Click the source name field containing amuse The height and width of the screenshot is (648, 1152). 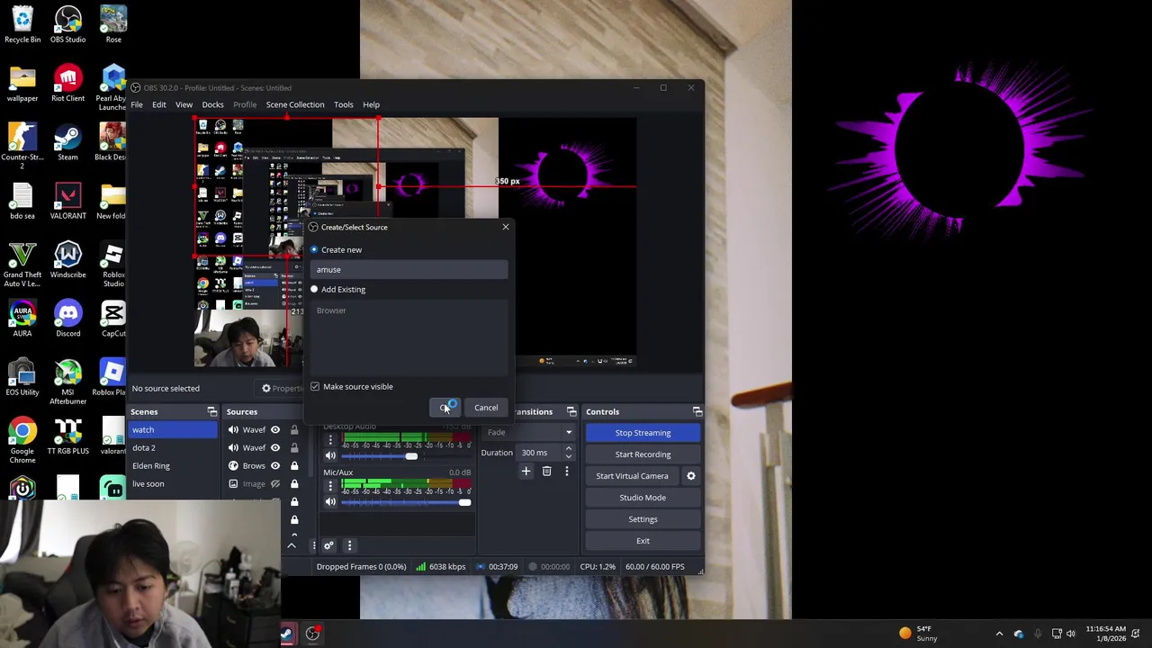tap(409, 269)
